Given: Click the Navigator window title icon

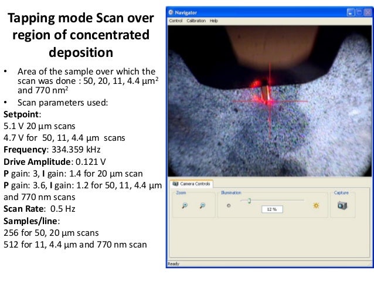Looking at the screenshot, I should click(171, 12).
